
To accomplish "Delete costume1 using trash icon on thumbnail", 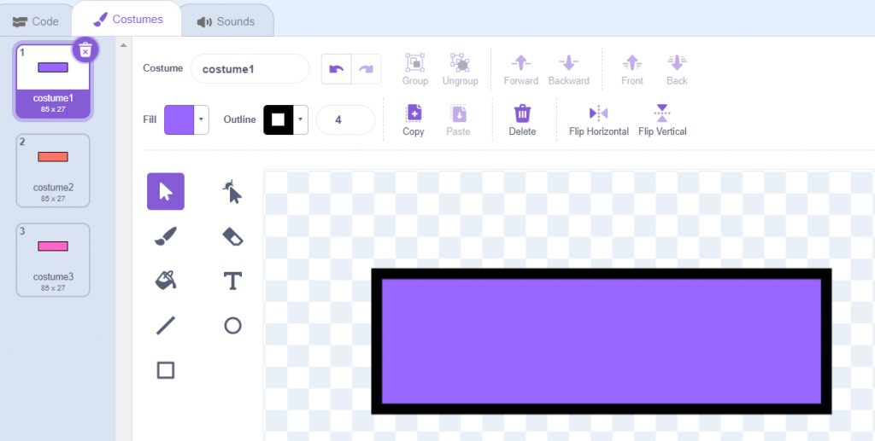I will 85,50.
